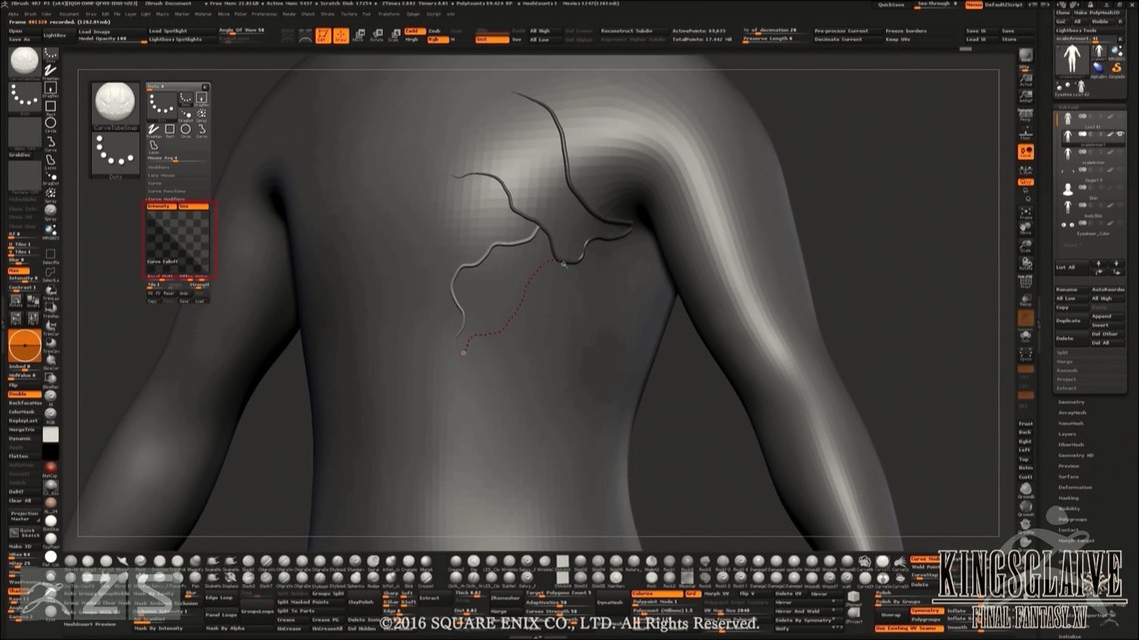Image resolution: width=1139 pixels, height=640 pixels.
Task: Select the Move mode icon on the top shelf
Action: tap(359, 36)
